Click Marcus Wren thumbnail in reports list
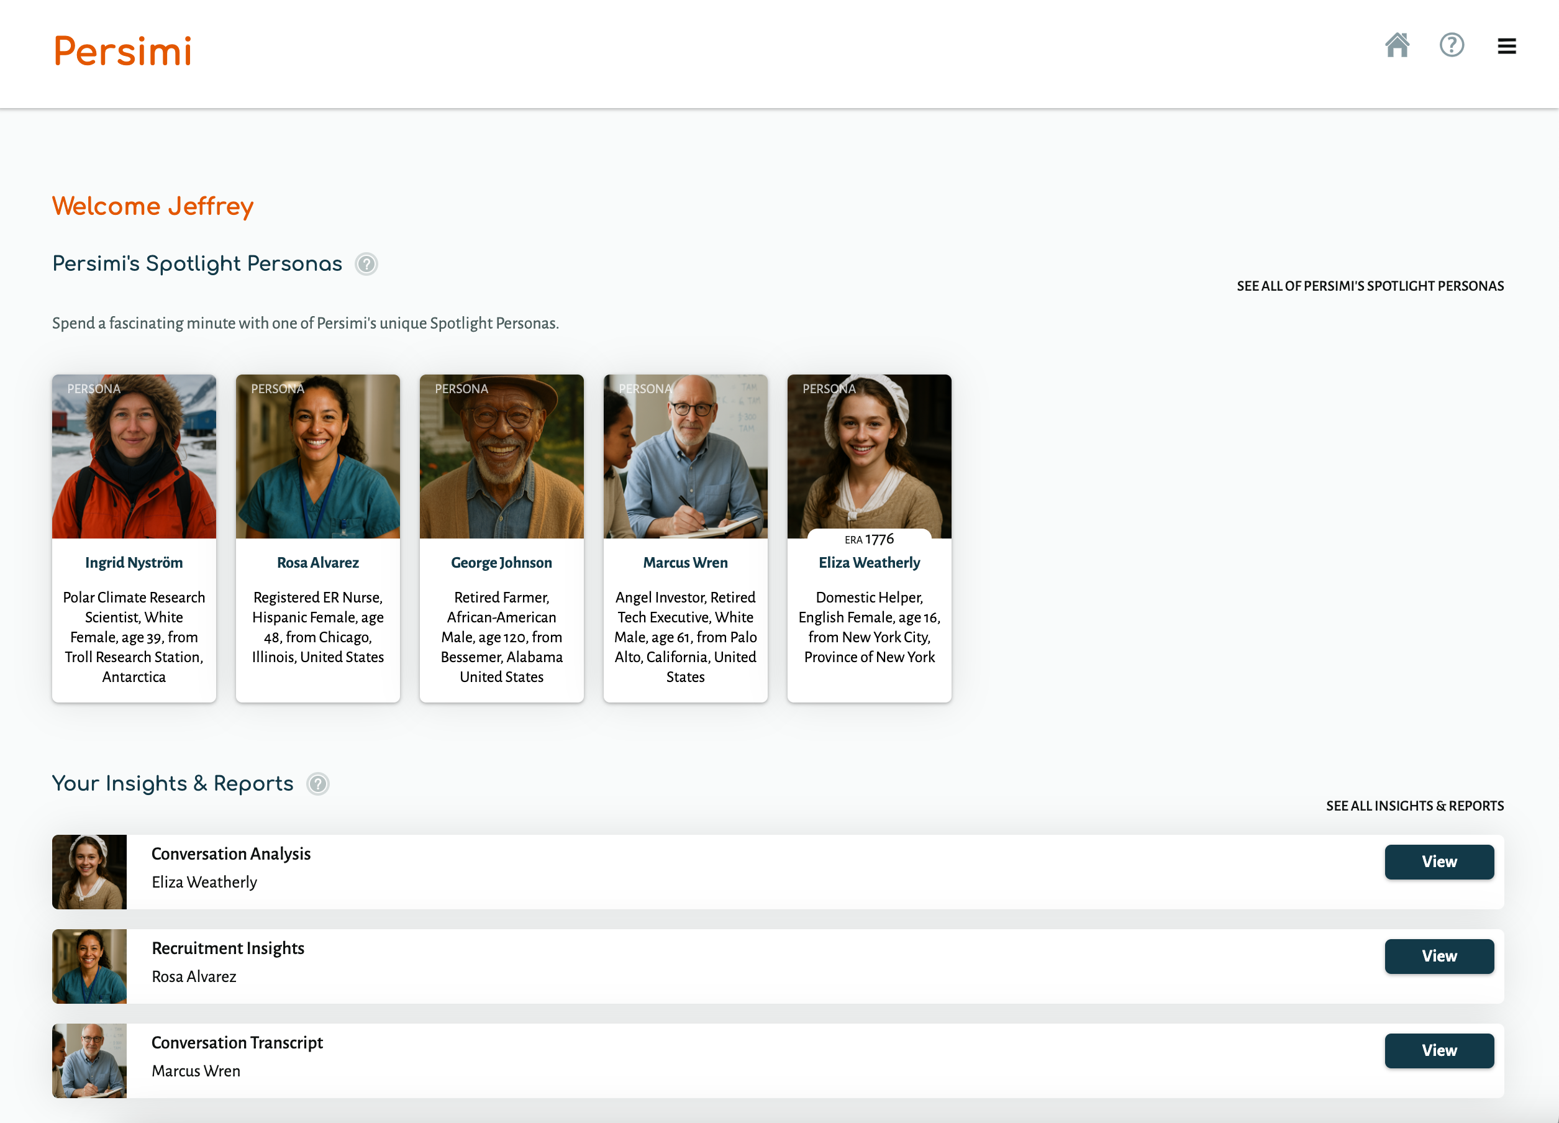The height and width of the screenshot is (1123, 1559). click(x=89, y=1060)
